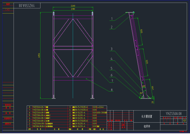Click part callout number 4
The height and width of the screenshot is (134, 190).
point(111,59)
